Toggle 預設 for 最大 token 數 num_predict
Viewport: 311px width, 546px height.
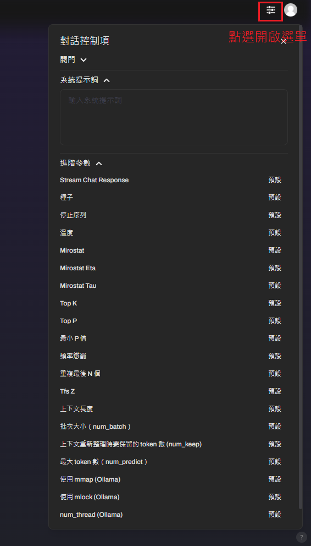[x=275, y=462]
